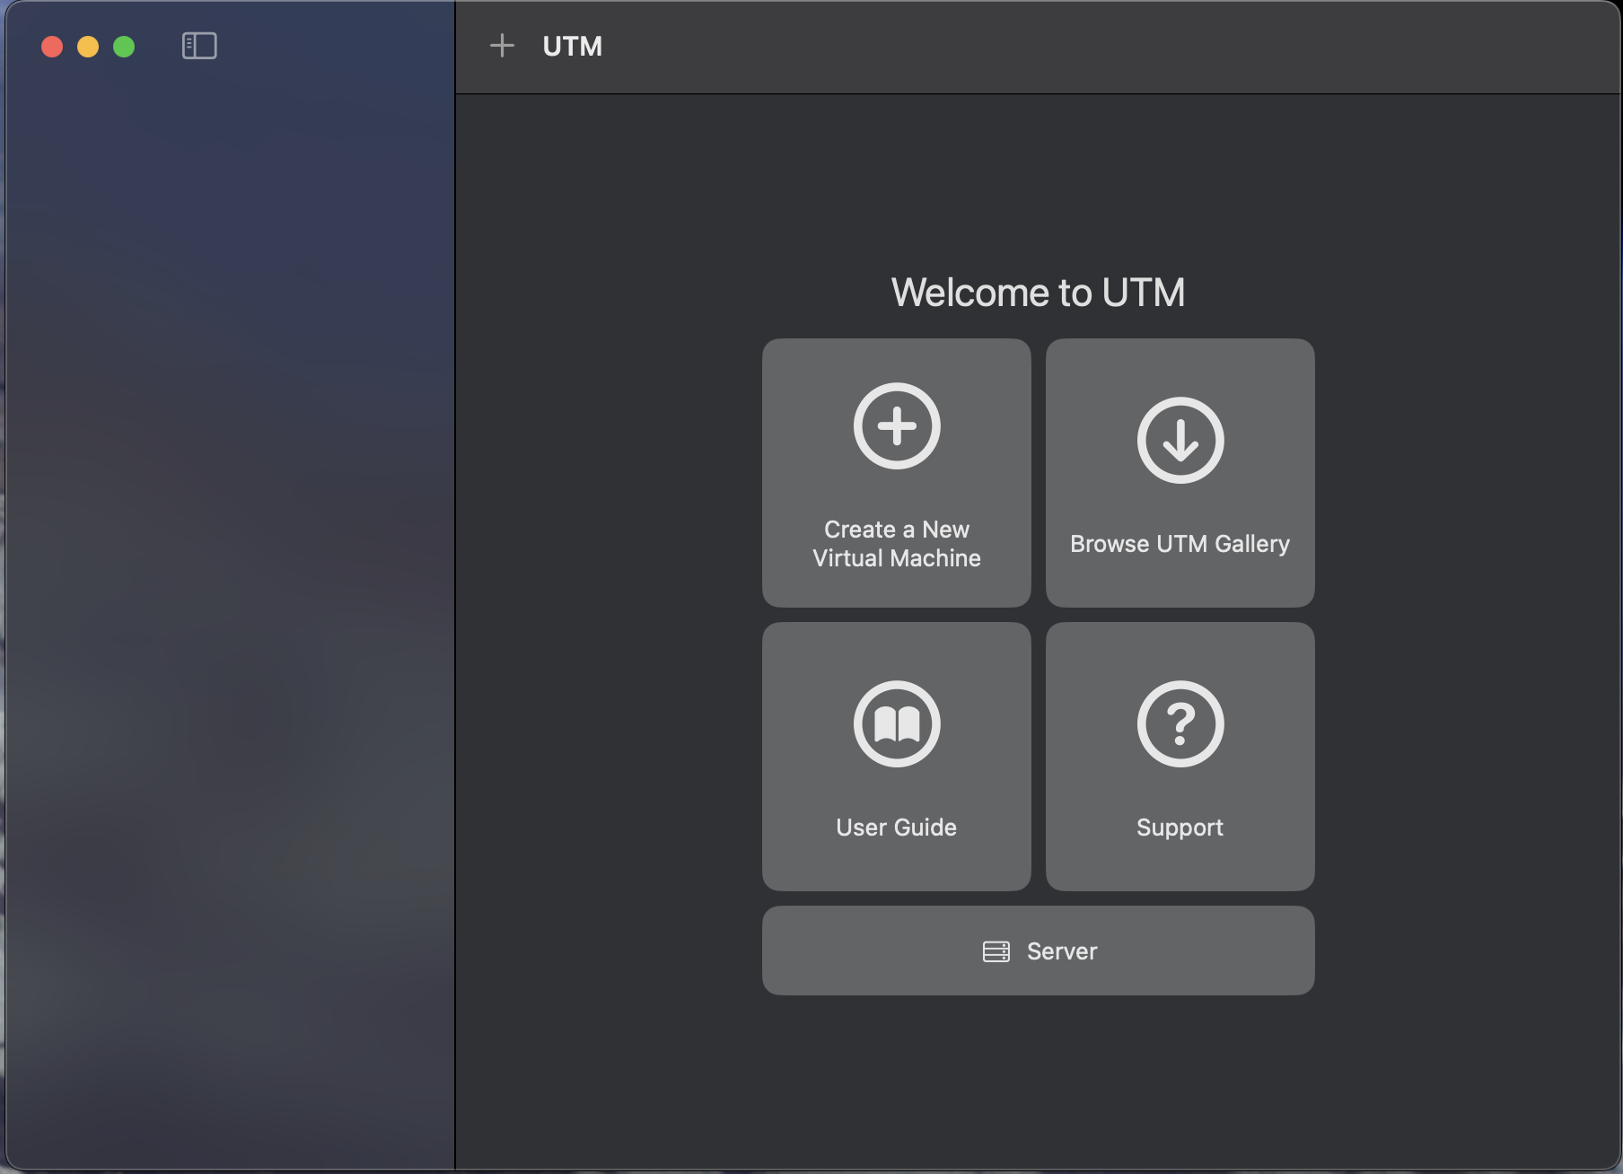Click the question mark icon on the Support tile

pos(1180,724)
